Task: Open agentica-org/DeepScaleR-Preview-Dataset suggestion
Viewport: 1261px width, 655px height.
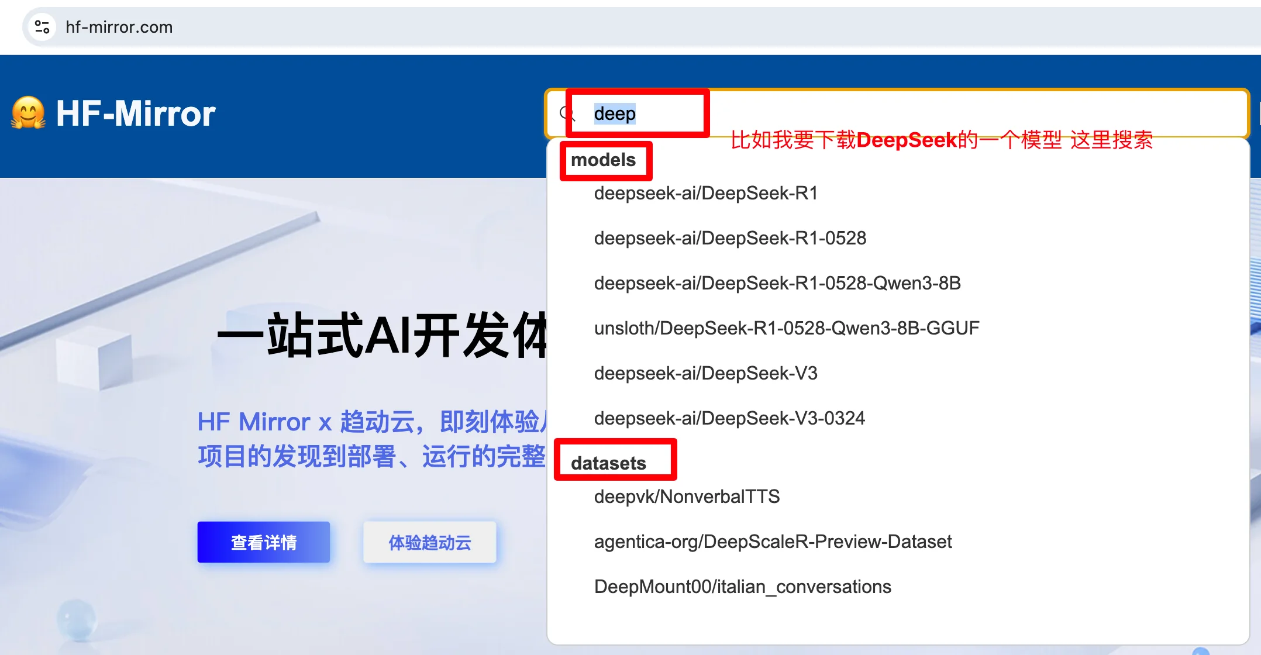Action: [x=773, y=542]
